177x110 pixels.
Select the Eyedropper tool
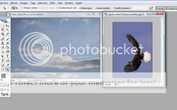coord(7,65)
